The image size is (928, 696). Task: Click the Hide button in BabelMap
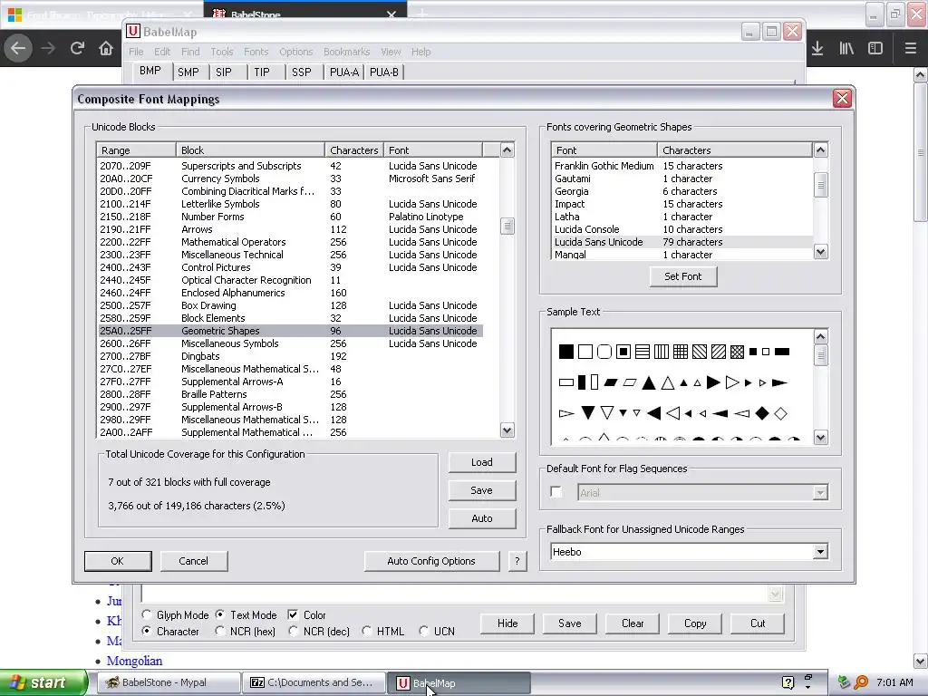point(507,623)
